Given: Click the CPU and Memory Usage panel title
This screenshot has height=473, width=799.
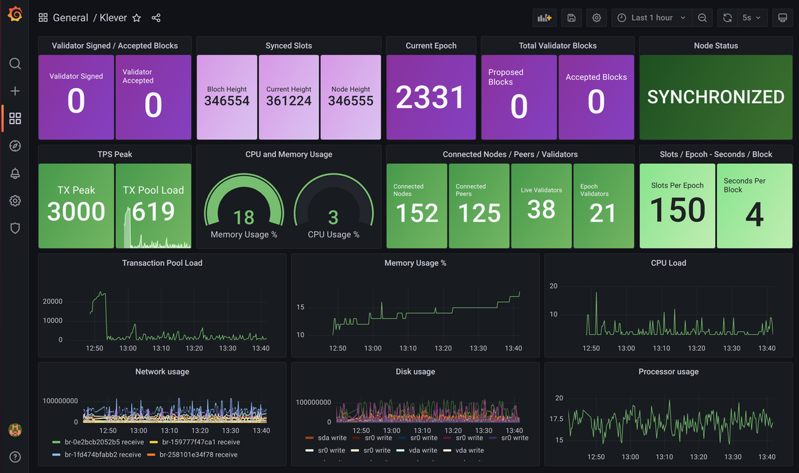Looking at the screenshot, I should pos(289,155).
